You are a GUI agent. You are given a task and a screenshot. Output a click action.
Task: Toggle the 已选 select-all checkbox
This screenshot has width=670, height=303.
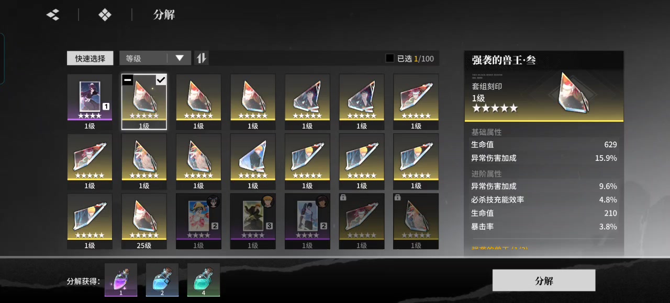[389, 59]
